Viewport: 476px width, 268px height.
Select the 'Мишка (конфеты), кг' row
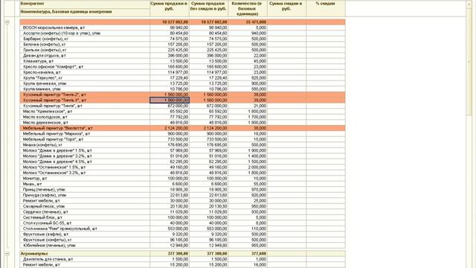click(182, 145)
